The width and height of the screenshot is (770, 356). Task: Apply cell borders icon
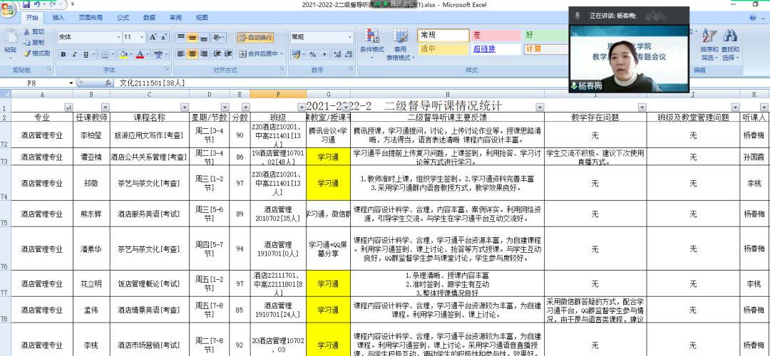coord(105,54)
